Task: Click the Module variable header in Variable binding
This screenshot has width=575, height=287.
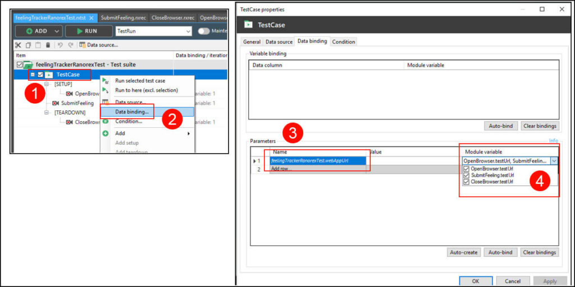Action: [x=481, y=65]
